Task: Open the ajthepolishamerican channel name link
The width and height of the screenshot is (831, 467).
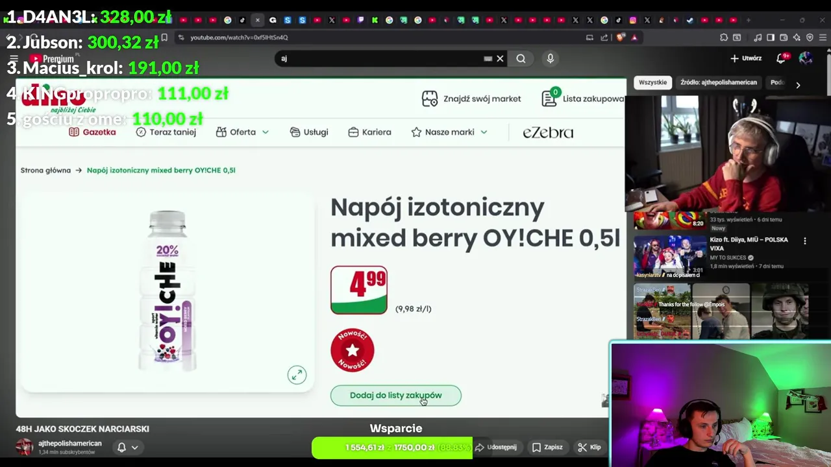Action: (x=70, y=444)
